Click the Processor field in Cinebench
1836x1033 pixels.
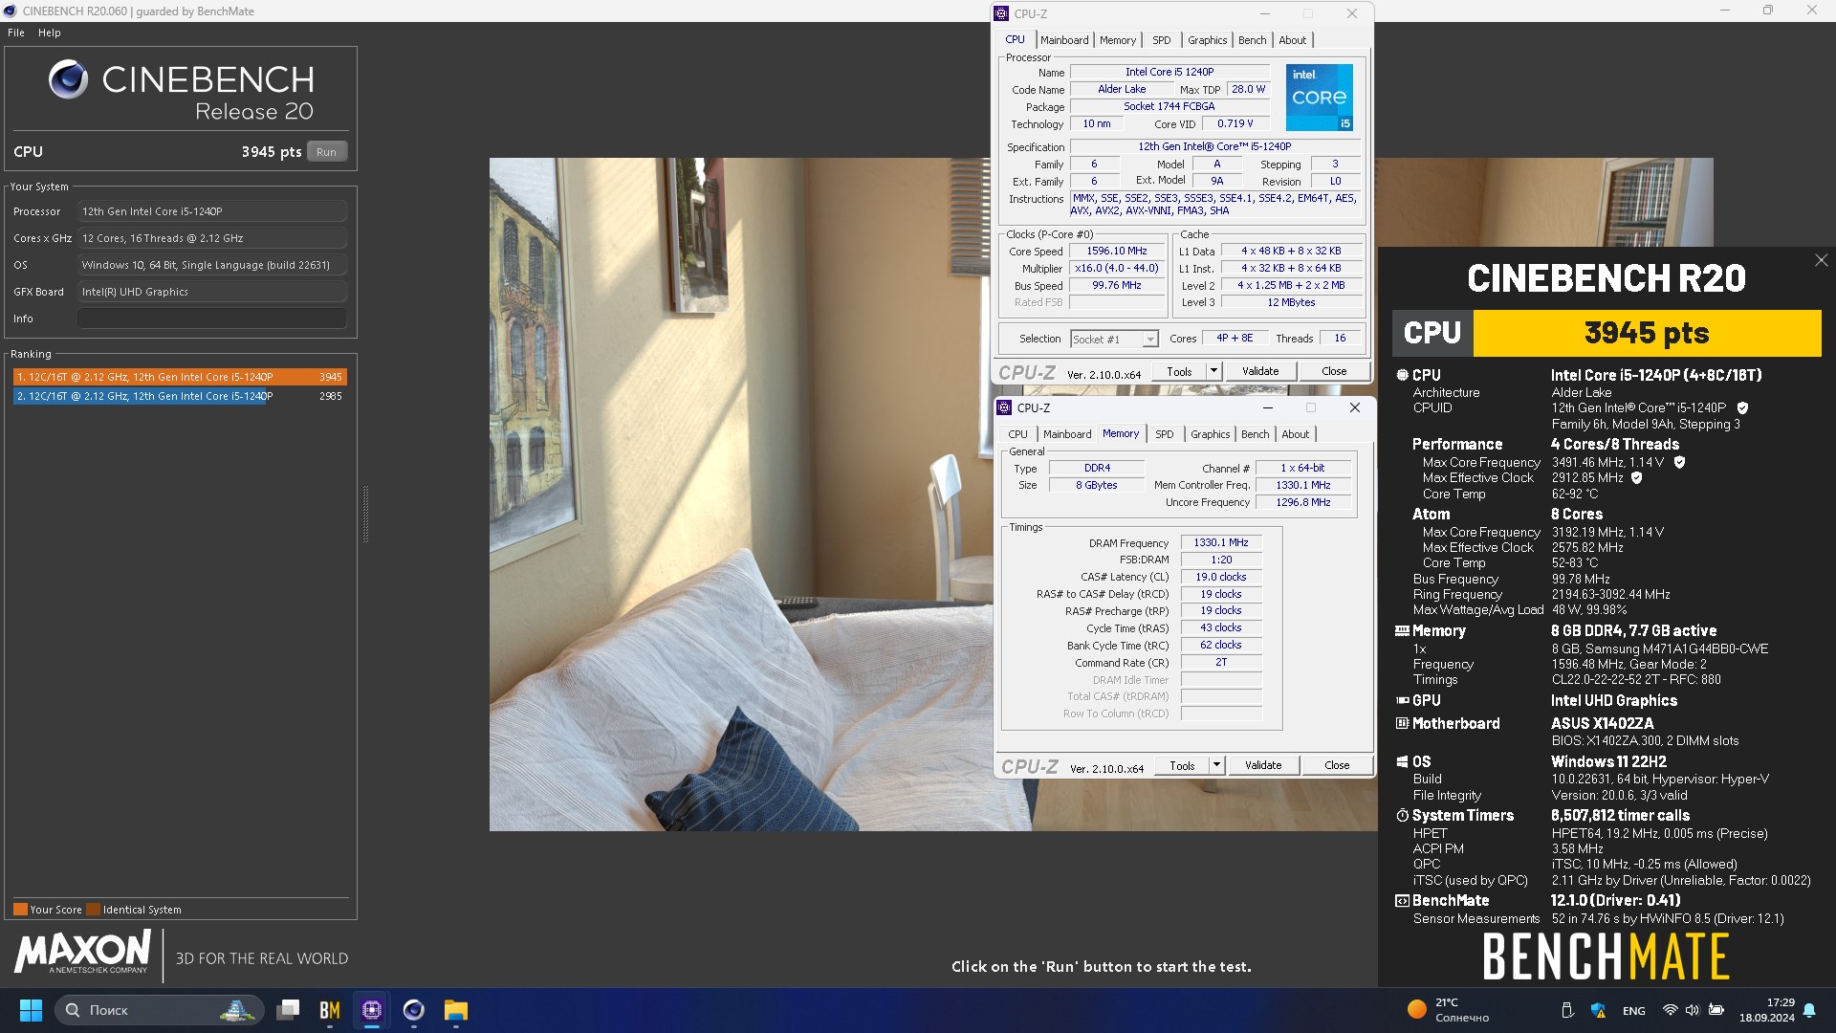pyautogui.click(x=211, y=211)
